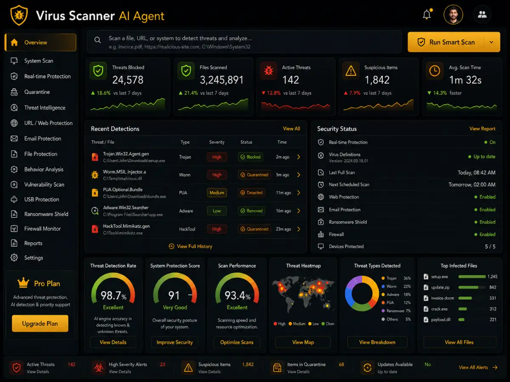The height and width of the screenshot is (382, 510).
Task: Expand the Adware.Win32.Searcher row chevron
Action: (299, 211)
